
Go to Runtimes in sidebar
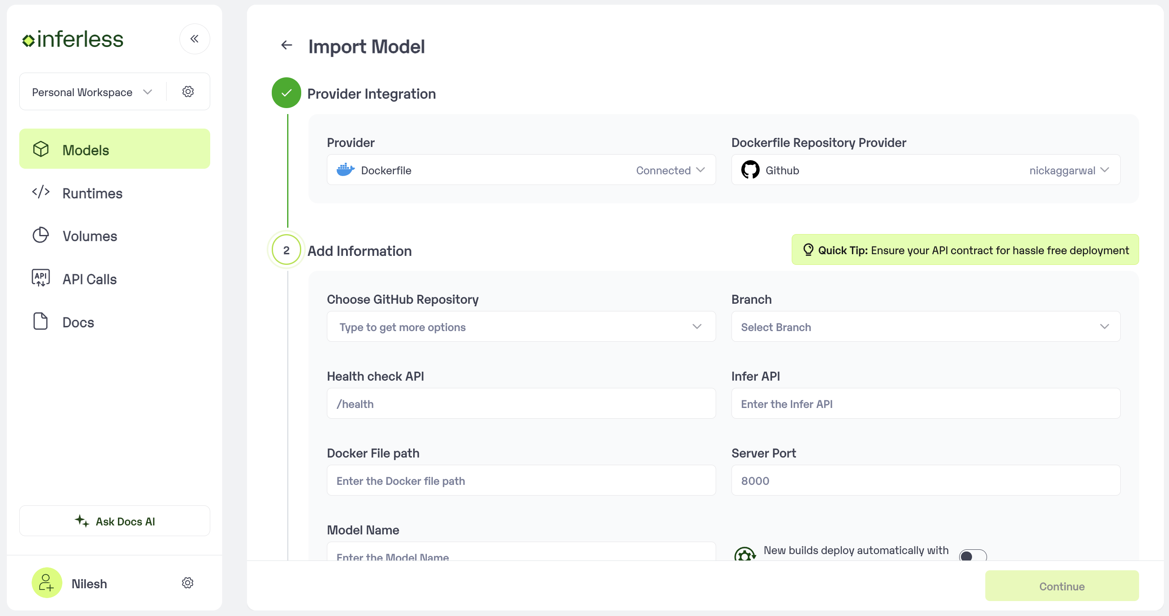click(92, 193)
